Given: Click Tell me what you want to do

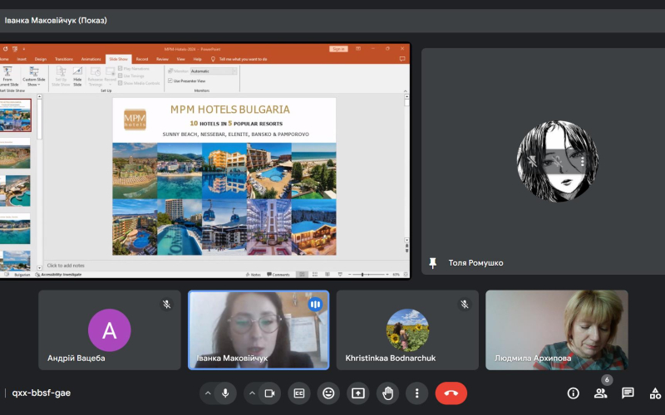Looking at the screenshot, I should pos(243,59).
